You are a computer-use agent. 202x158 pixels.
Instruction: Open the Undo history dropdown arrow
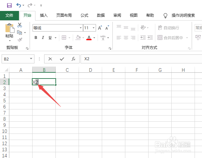point(23,5)
